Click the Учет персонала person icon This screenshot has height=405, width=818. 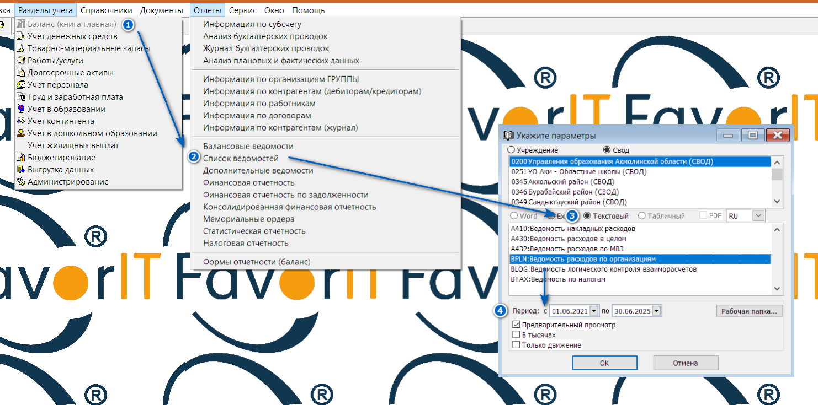[x=21, y=85]
